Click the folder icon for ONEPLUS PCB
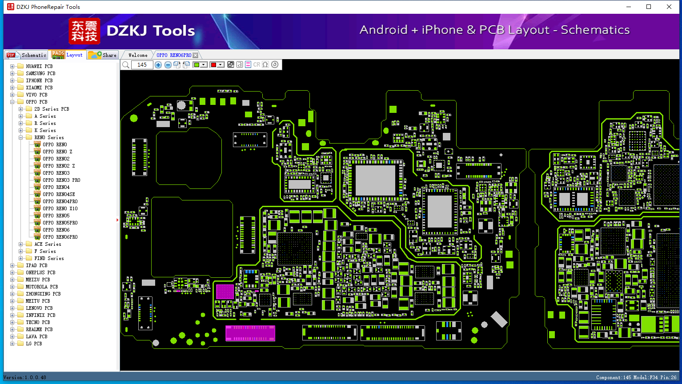The image size is (682, 384). pyautogui.click(x=20, y=272)
